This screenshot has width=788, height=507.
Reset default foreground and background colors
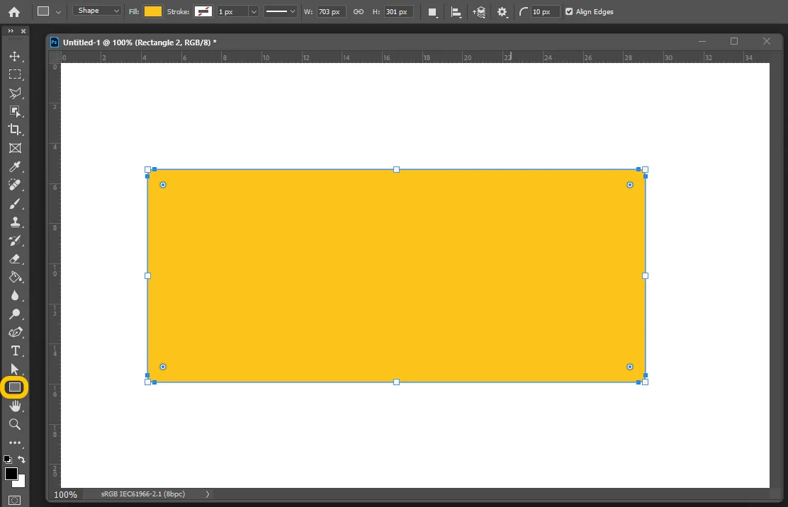tap(8, 459)
